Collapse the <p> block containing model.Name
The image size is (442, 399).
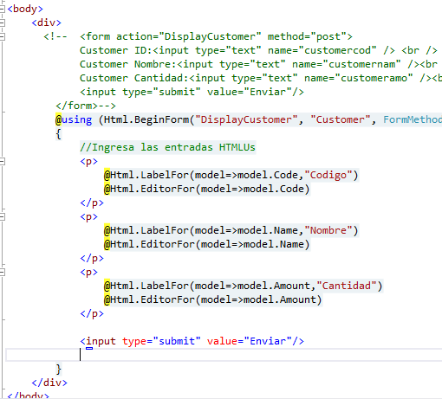[2, 216]
